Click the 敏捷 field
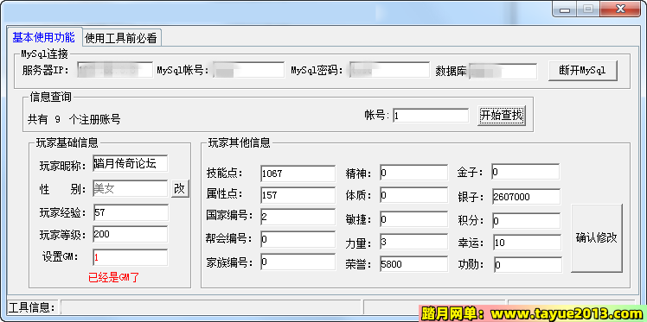This screenshot has height=322, width=647. click(x=413, y=220)
